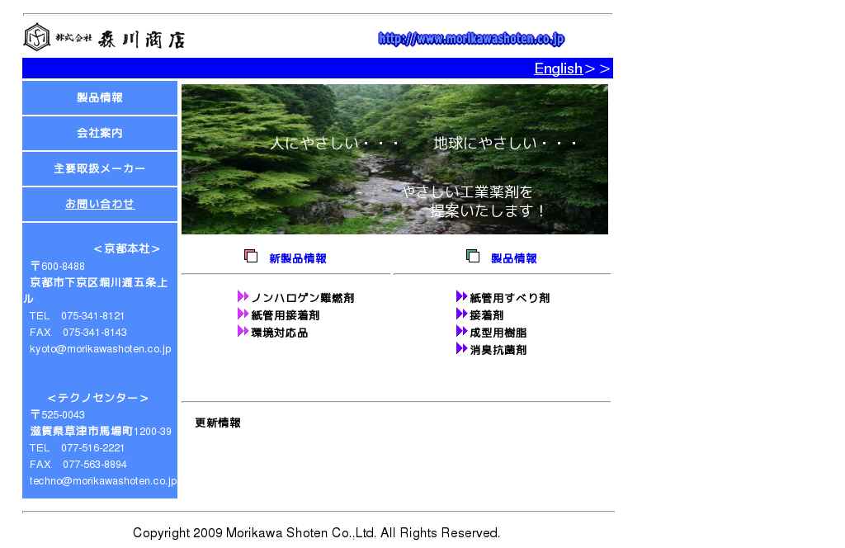Image resolution: width=845 pixels, height=548 pixels.
Task: Click the arrow icon before 紙管用すべり剤
Action: 461,297
